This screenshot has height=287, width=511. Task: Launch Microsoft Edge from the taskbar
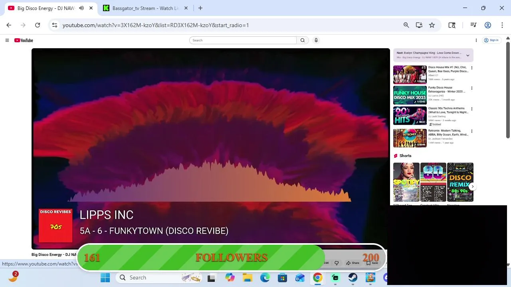click(265, 278)
